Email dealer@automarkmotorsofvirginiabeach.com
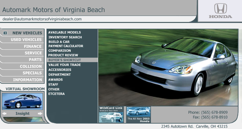Image resolution: width=242 pixels, height=129 pixels. pos(42,19)
